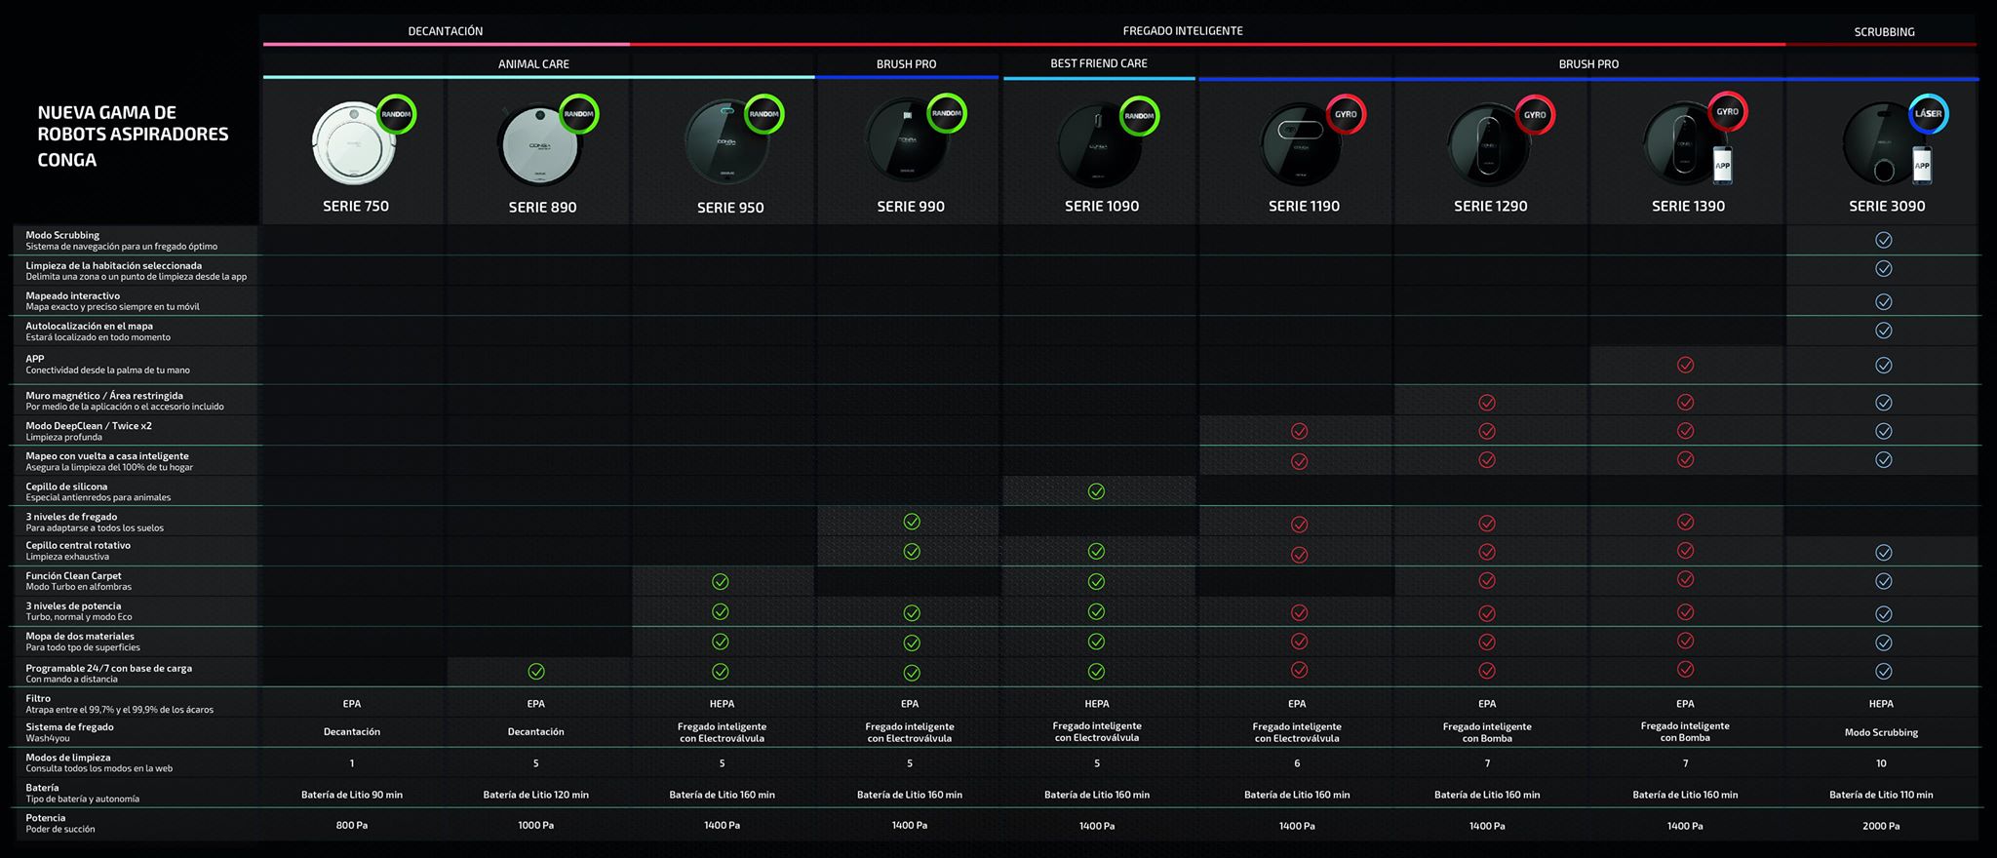Select the "Sistema de fregado" row label
The image size is (1997, 858).
69,726
